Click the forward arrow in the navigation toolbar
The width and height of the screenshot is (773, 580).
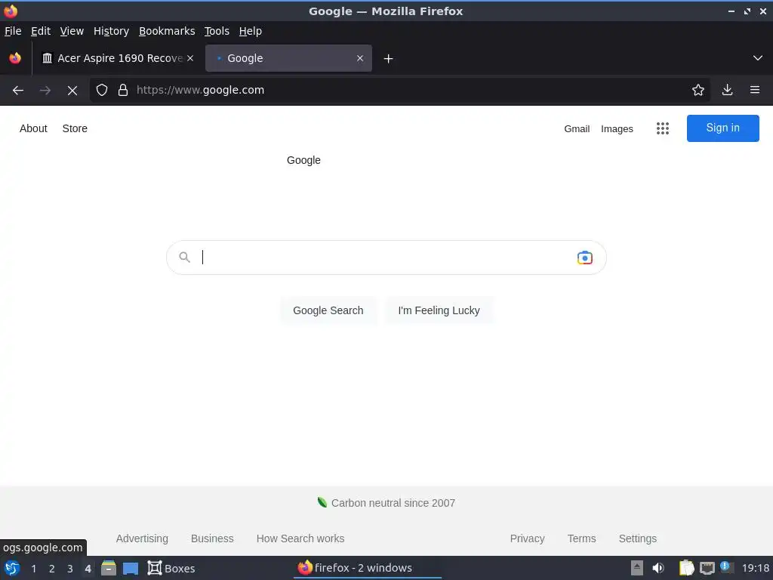click(45, 91)
